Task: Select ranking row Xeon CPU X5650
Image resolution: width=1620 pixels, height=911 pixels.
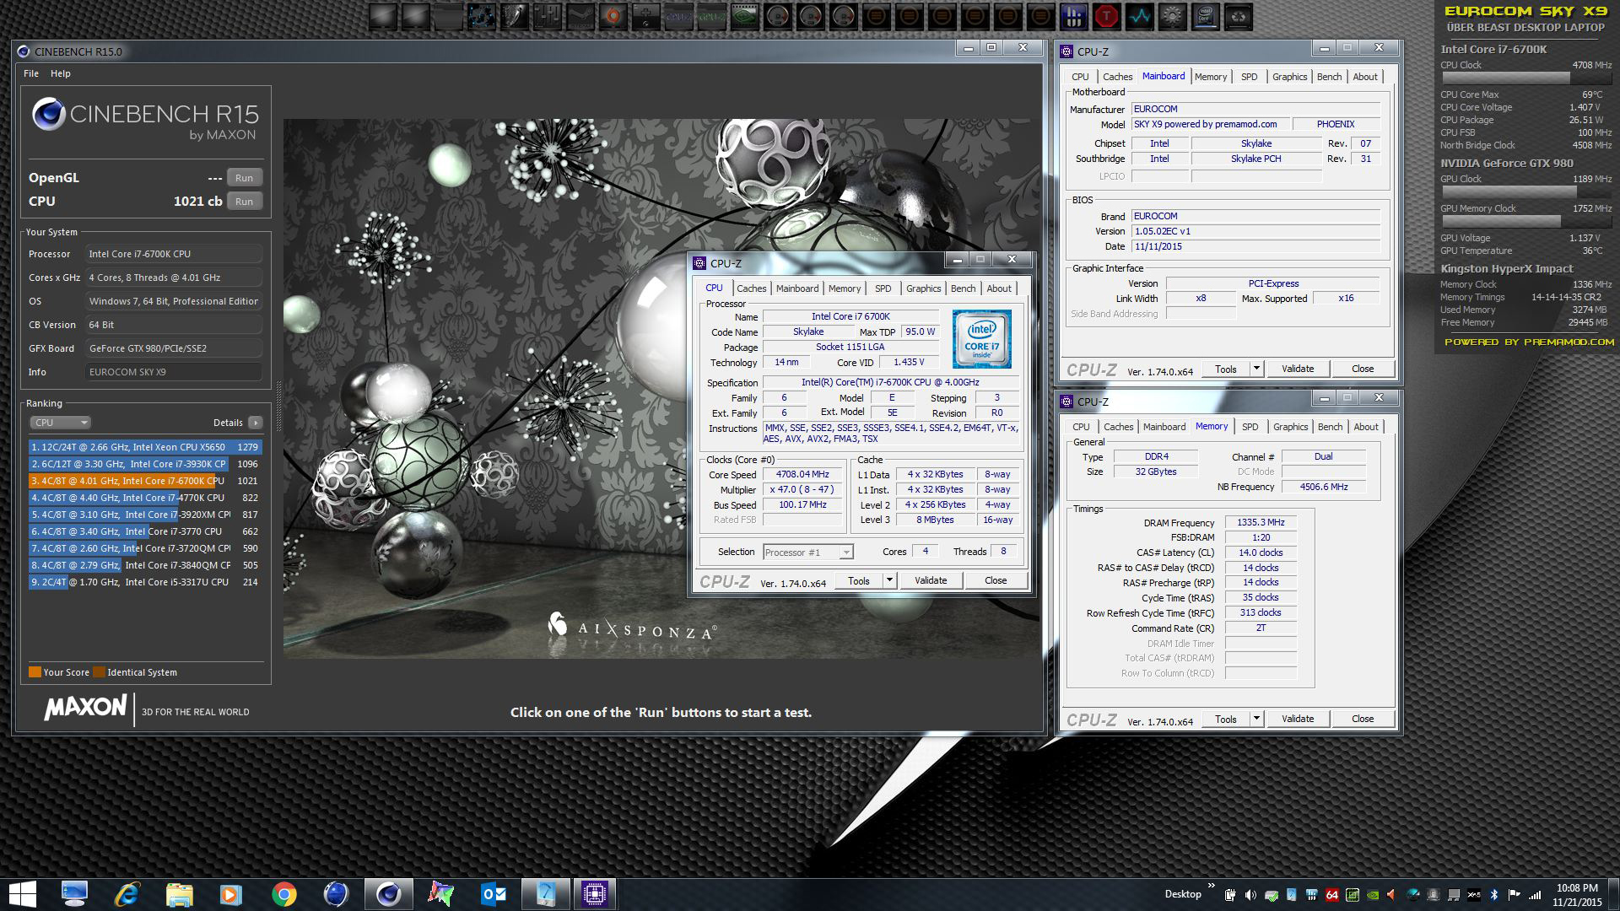Action: click(x=145, y=447)
